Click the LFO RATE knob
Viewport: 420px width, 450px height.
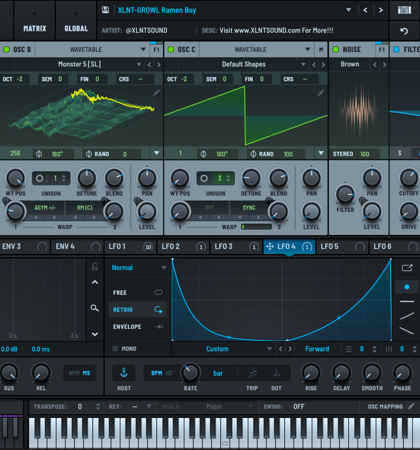[x=190, y=373]
